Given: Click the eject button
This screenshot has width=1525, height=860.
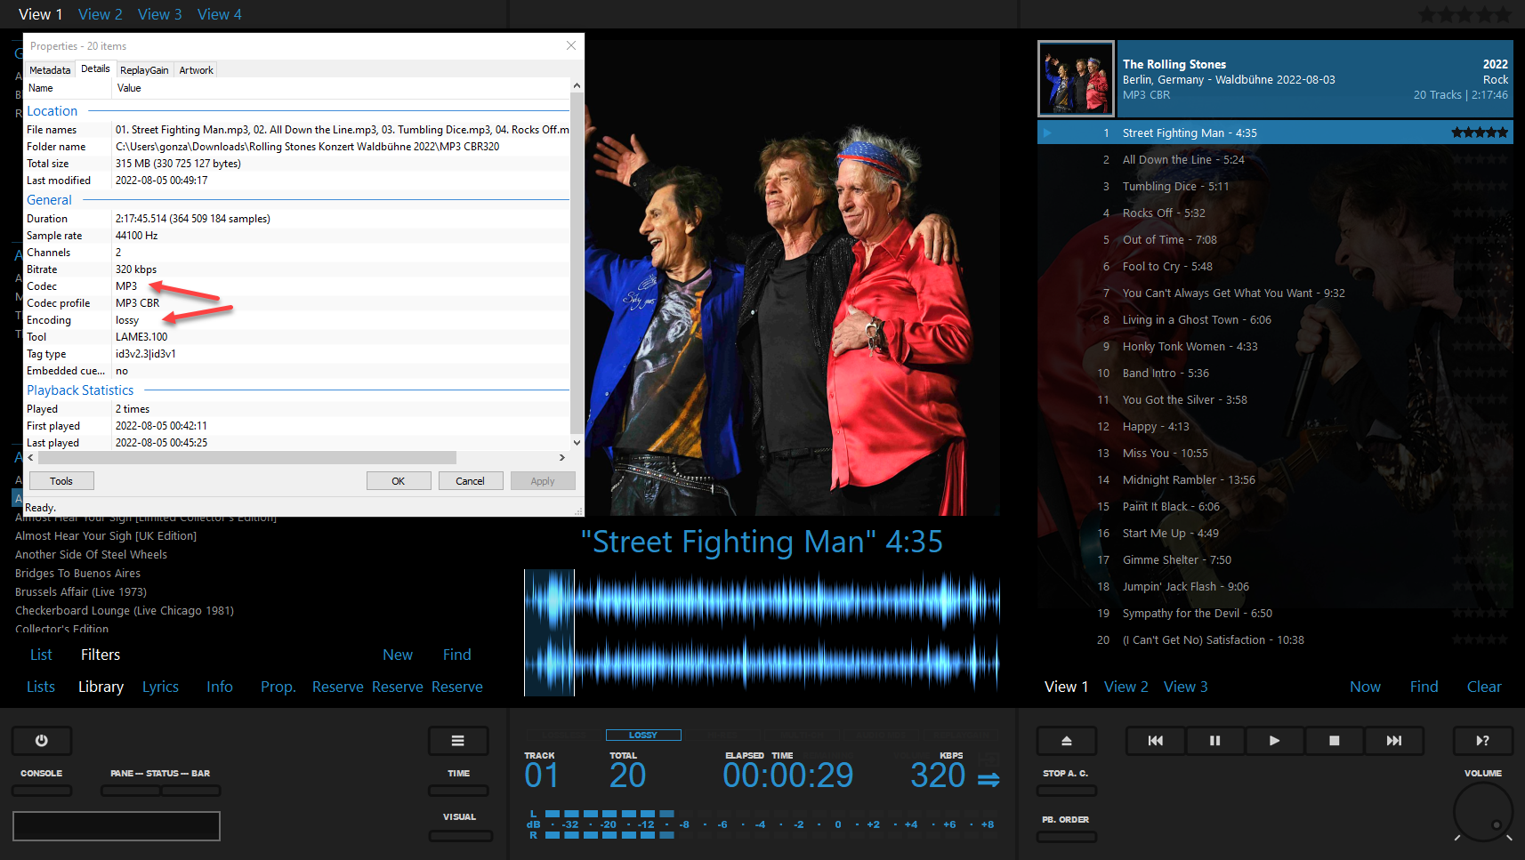Looking at the screenshot, I should 1066,741.
